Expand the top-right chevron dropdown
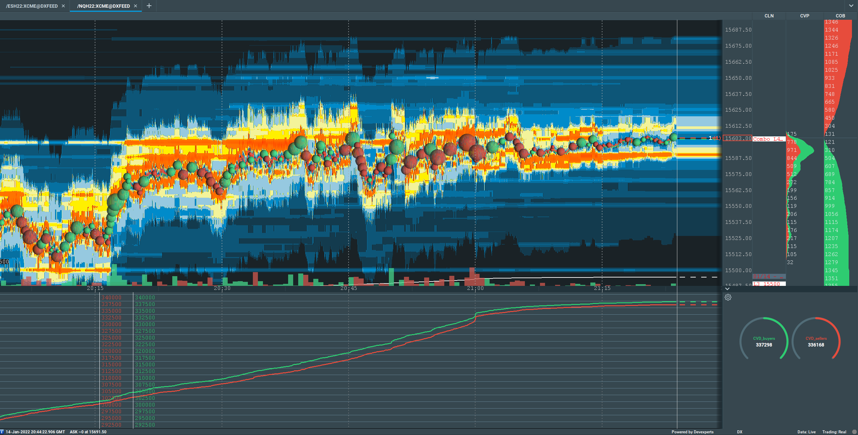 851,6
